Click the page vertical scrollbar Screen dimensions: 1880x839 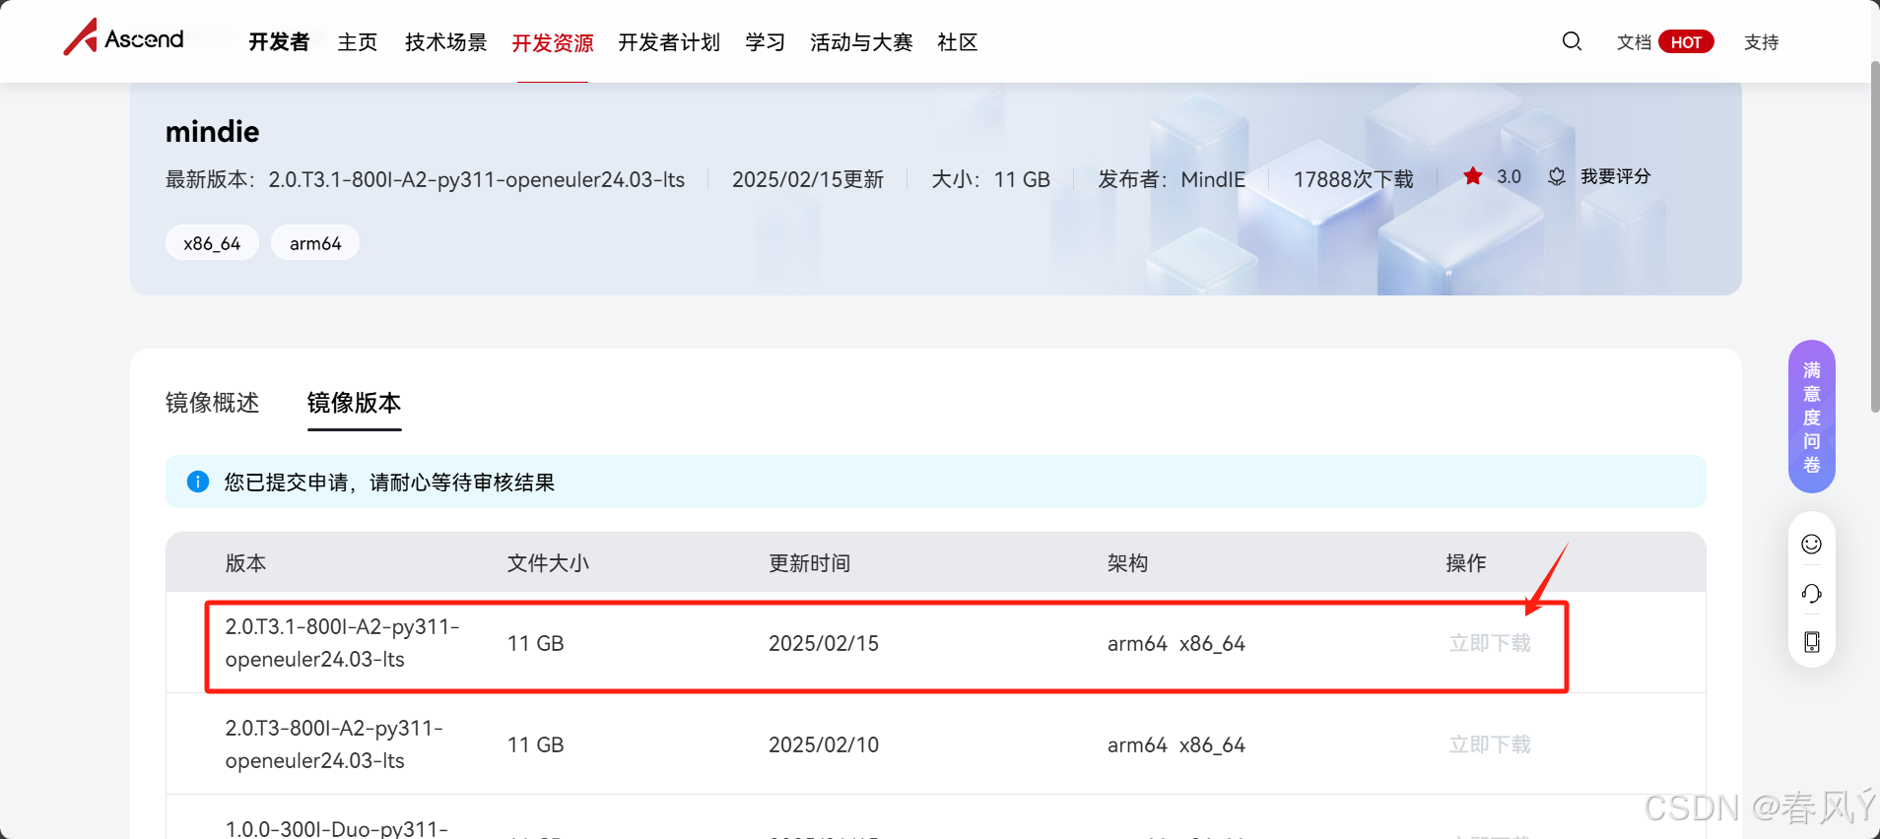point(1874,236)
